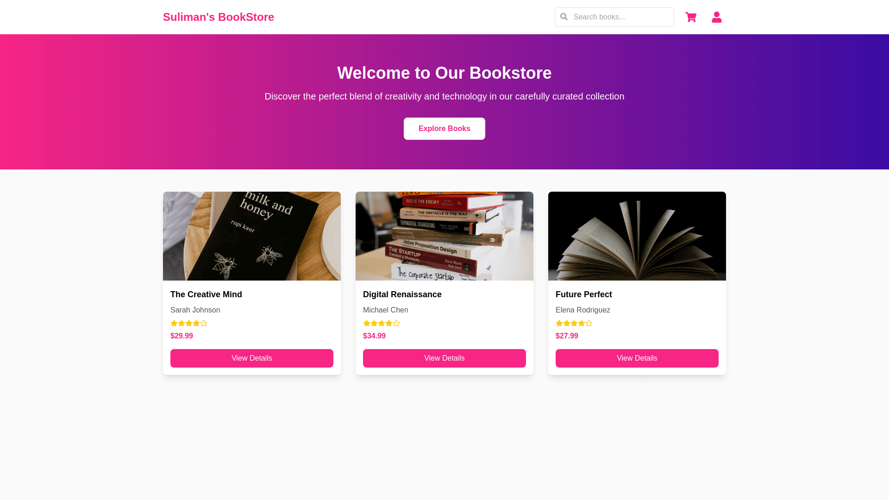Viewport: 889px width, 500px height.
Task: View details for Digital Renaissance
Action: [444, 358]
